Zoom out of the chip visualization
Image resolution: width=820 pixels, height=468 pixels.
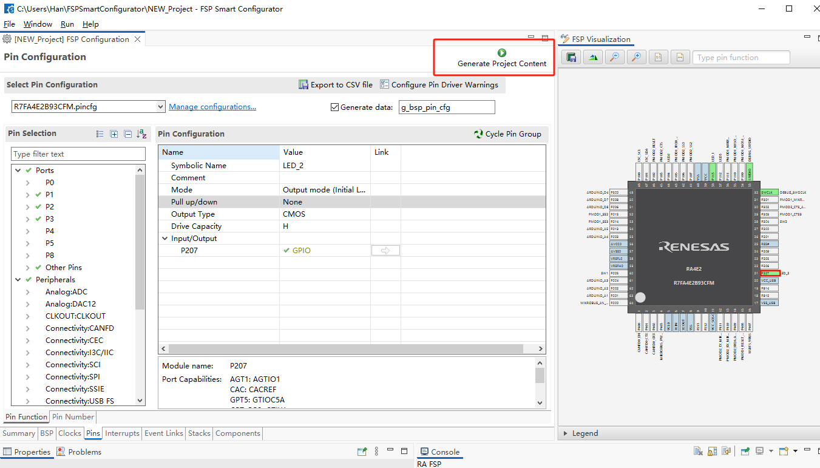click(615, 57)
